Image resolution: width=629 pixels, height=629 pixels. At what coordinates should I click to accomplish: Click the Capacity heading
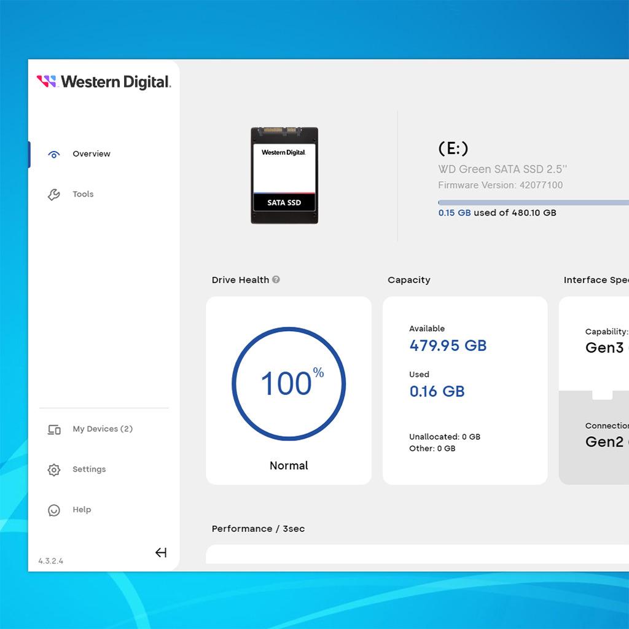pyautogui.click(x=408, y=280)
